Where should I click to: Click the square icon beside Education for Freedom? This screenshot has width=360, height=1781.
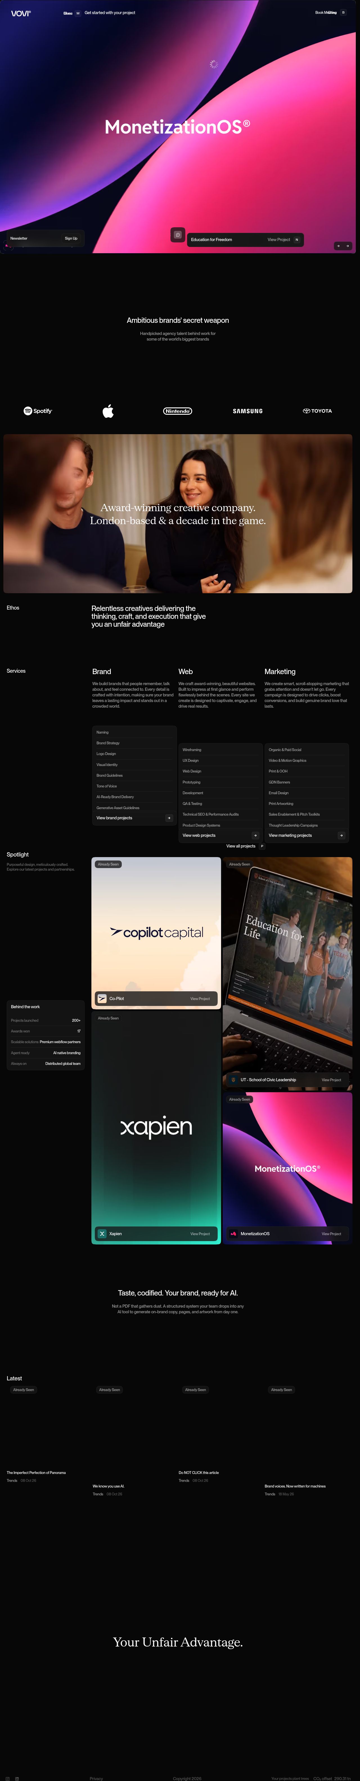pyautogui.click(x=178, y=235)
